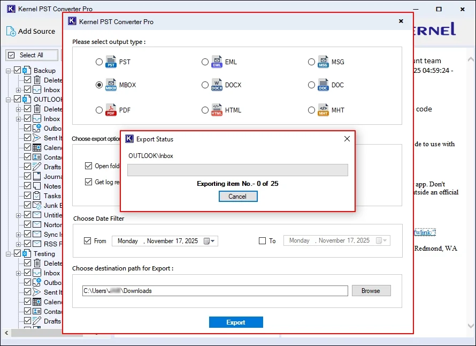Image resolution: width=476 pixels, height=346 pixels.
Task: Cancel the export in Export Status
Action: [x=238, y=197]
